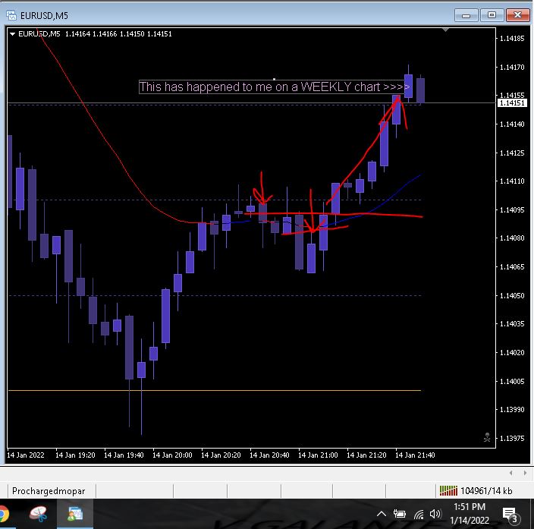Screen dimensions: 534x529
Task: Click the 14 Jan 20:00 time label
Action: coord(172,455)
